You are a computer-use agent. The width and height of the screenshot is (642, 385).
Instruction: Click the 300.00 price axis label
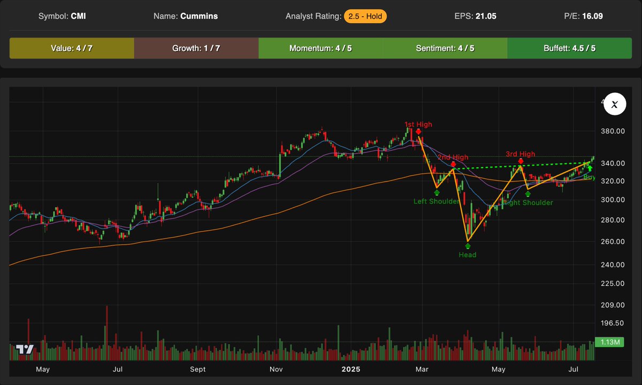tap(614, 200)
